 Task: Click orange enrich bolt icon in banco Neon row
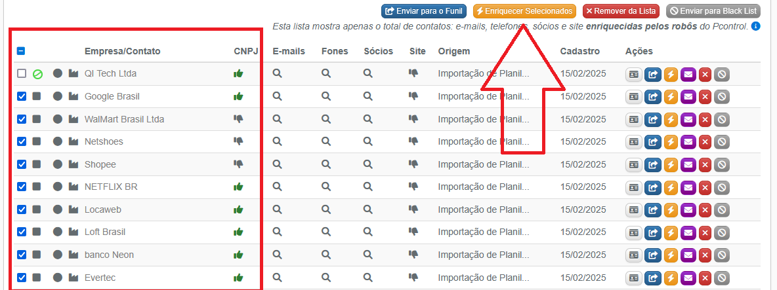[x=671, y=255]
